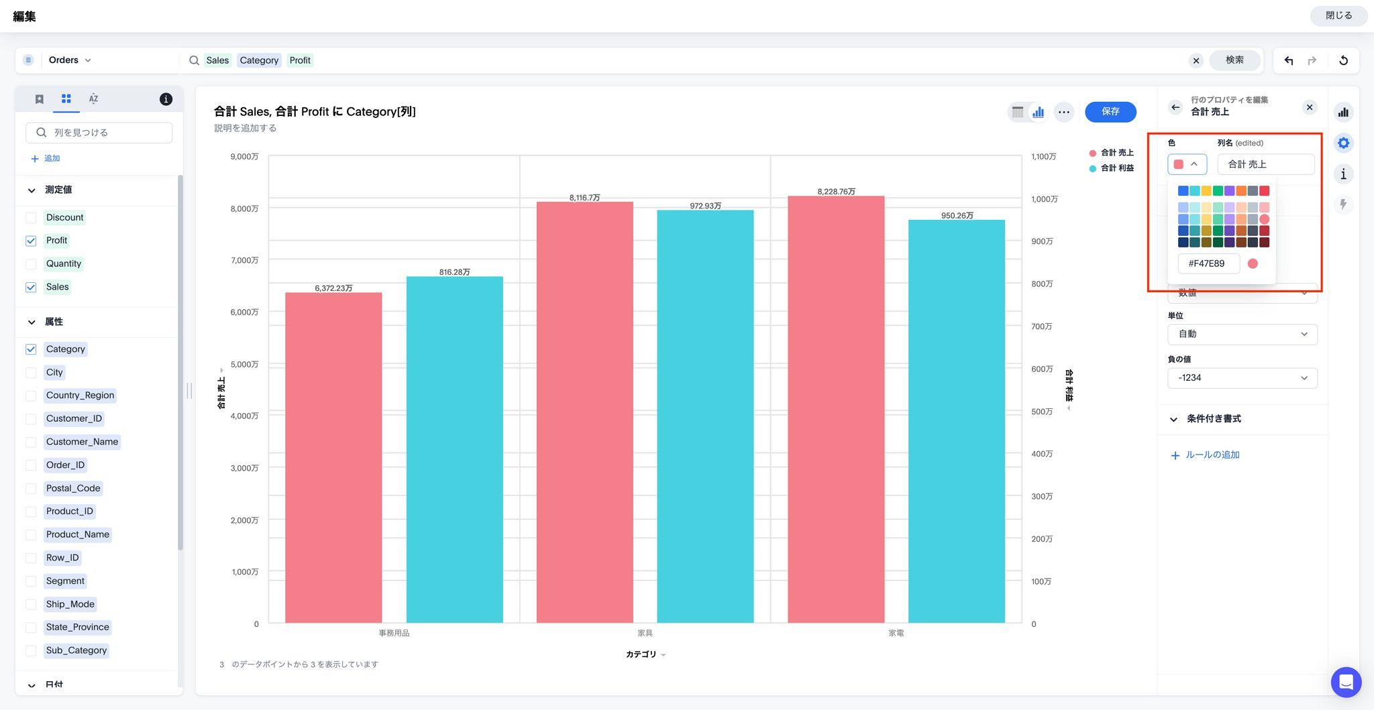Switch to the grouped columns grid view
The width and height of the screenshot is (1374, 710).
click(x=66, y=99)
